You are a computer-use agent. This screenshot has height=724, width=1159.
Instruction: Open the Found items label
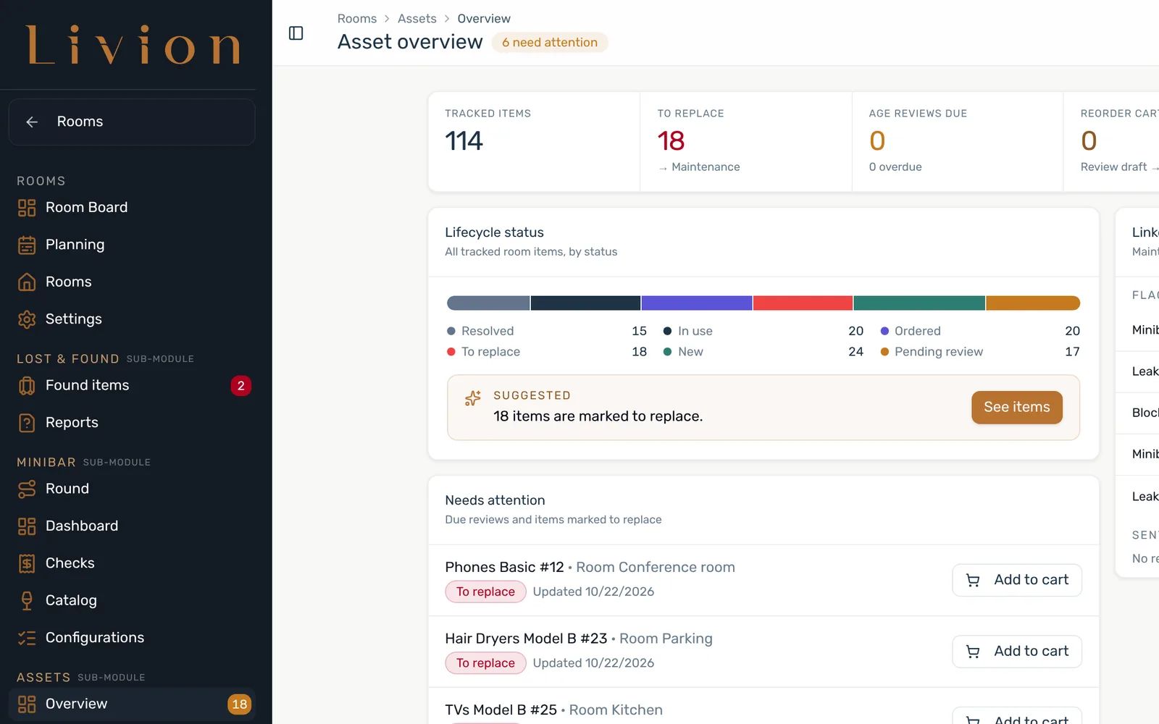(87, 385)
